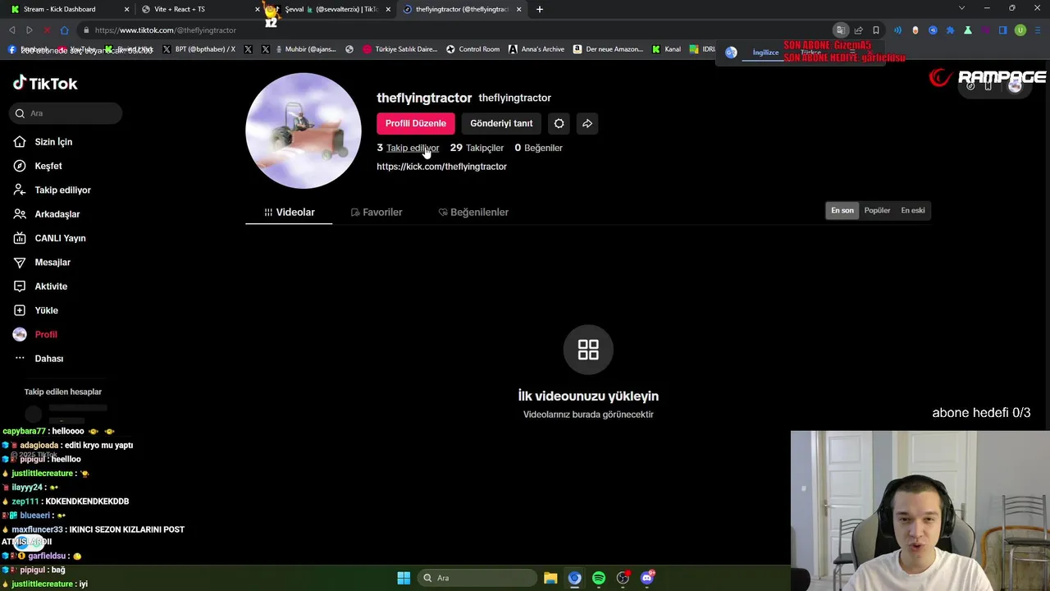
Task: Select İngilizce in translate popup
Action: pyautogui.click(x=765, y=53)
